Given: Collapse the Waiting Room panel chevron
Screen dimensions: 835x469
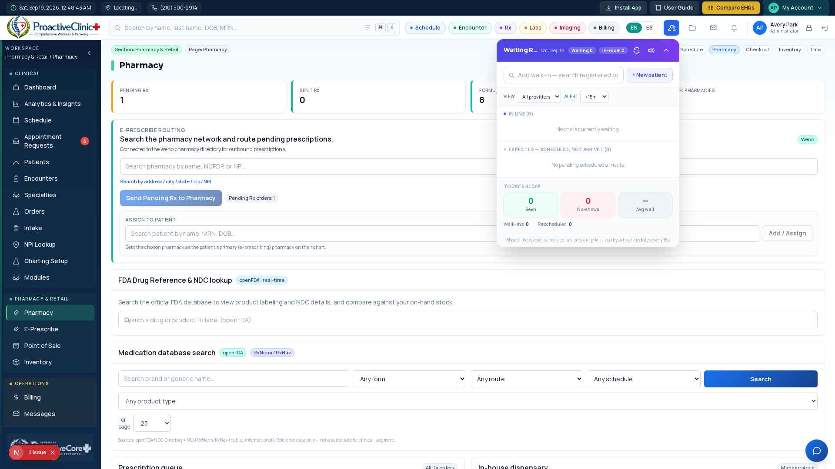Looking at the screenshot, I should [x=666, y=50].
